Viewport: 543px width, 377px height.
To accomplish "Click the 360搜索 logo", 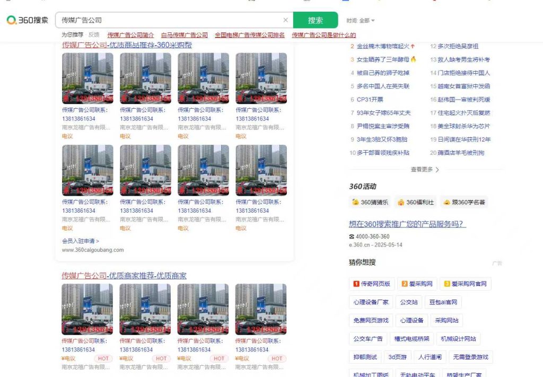I will click(x=28, y=20).
